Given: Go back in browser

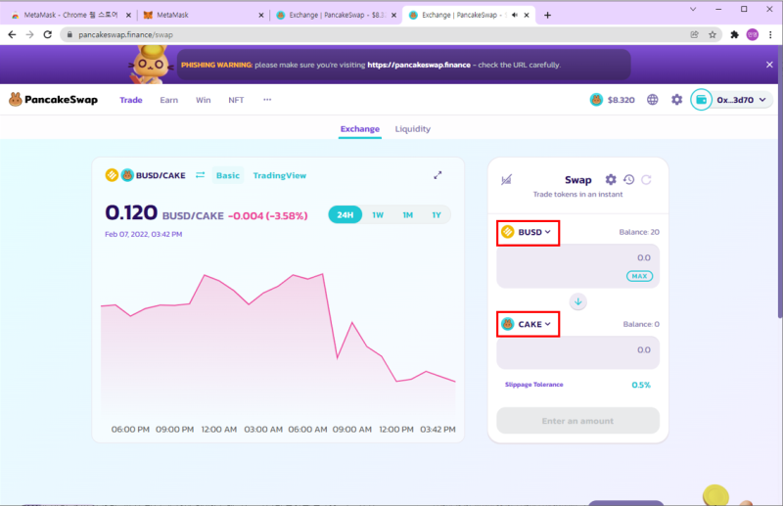Looking at the screenshot, I should tap(12, 34).
